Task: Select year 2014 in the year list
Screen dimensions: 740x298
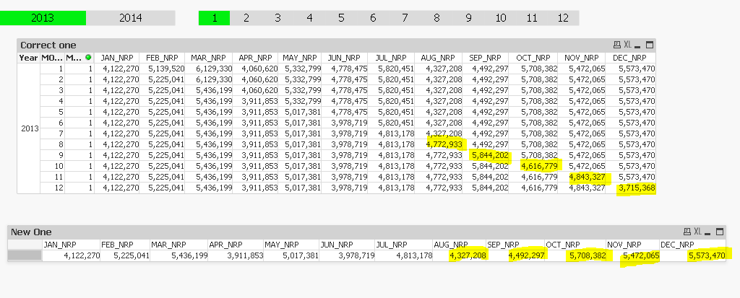Action: [131, 18]
